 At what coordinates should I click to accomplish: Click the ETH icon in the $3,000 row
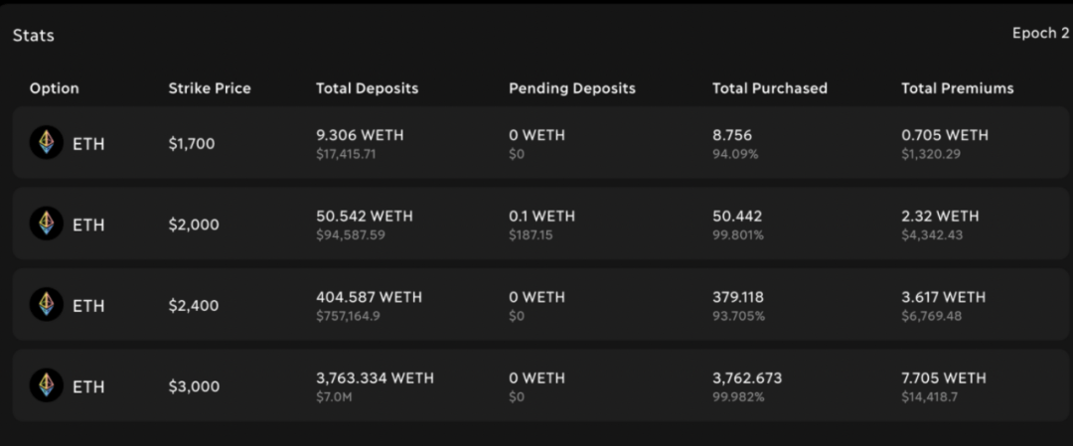click(x=46, y=385)
